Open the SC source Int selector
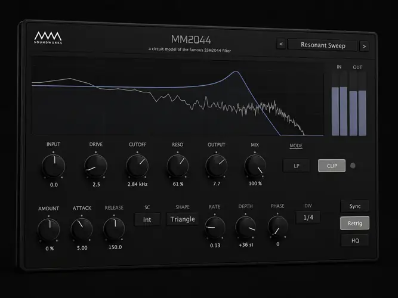The image size is (398, 298). (147, 219)
